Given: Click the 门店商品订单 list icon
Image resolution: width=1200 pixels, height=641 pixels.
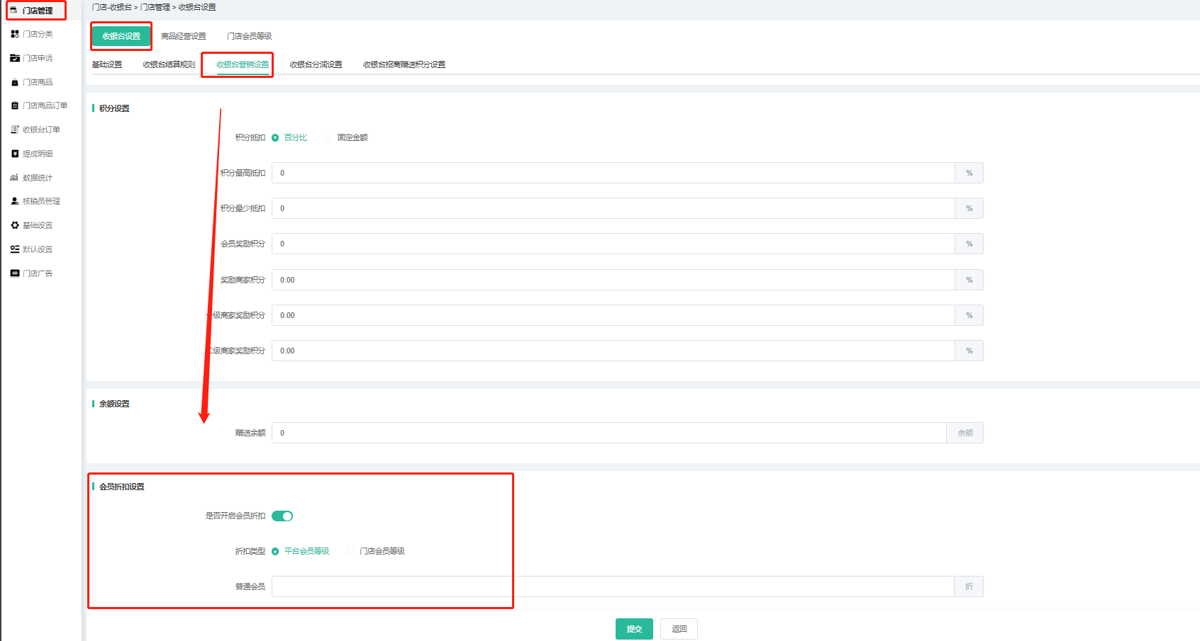Looking at the screenshot, I should [15, 106].
